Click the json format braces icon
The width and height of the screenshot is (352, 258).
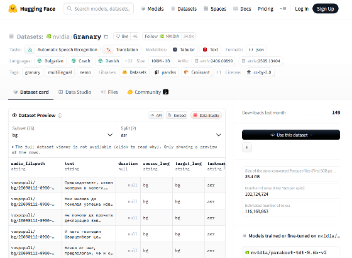[x=251, y=50]
